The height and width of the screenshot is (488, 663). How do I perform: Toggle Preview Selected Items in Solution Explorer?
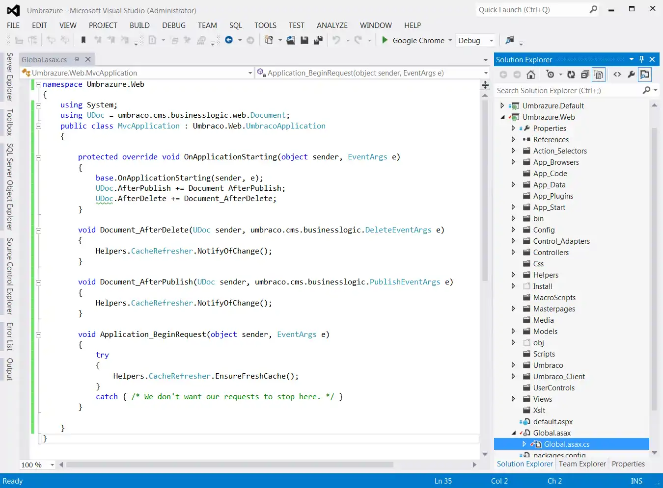click(645, 75)
